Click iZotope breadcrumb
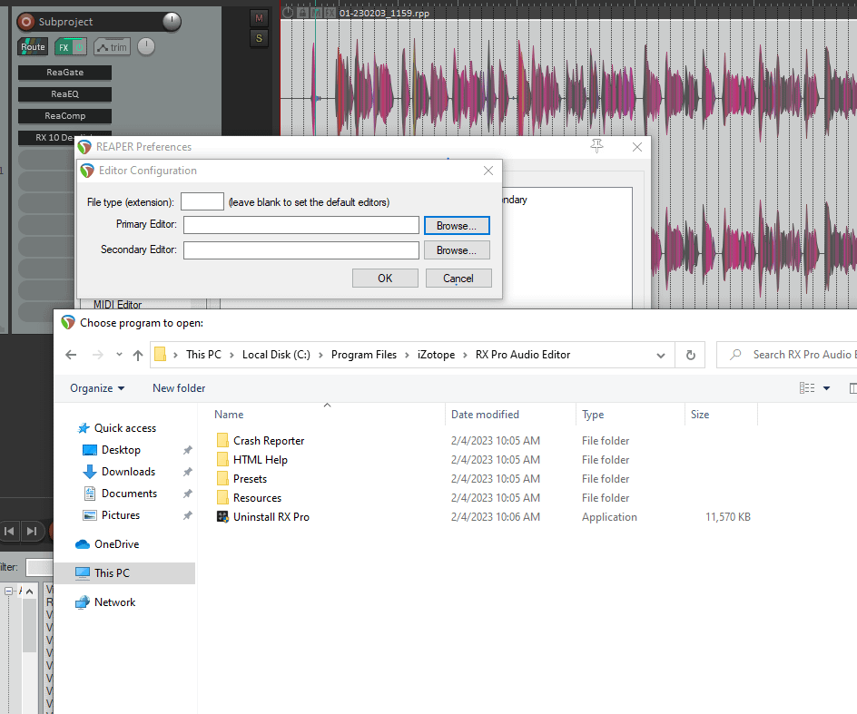The height and width of the screenshot is (714, 857). pos(436,355)
